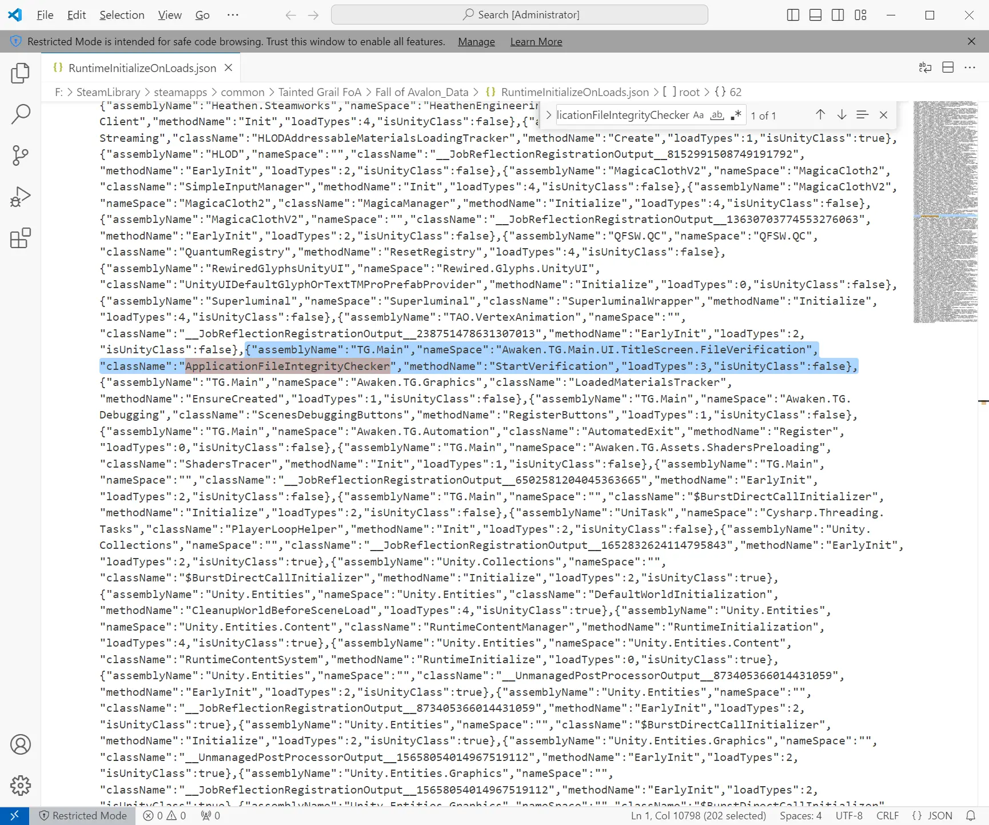The width and height of the screenshot is (989, 825).
Task: Expand the hidden menu bar items ellipsis
Action: click(x=233, y=15)
